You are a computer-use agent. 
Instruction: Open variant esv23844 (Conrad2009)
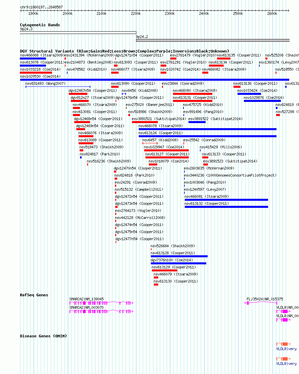click(x=183, y=83)
